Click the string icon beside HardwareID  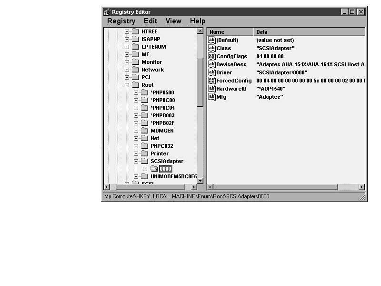[212, 89]
